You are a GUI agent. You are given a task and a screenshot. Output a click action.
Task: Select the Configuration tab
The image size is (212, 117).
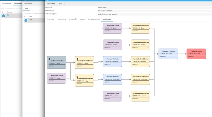(x=6, y=3)
